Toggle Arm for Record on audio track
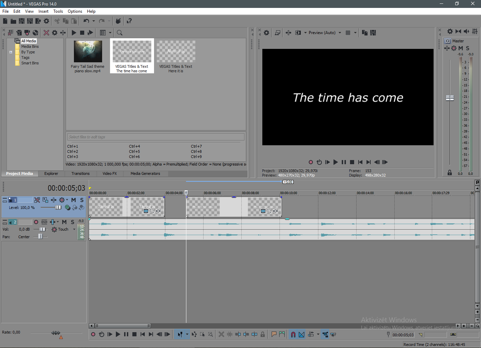The image size is (481, 348). [36, 222]
